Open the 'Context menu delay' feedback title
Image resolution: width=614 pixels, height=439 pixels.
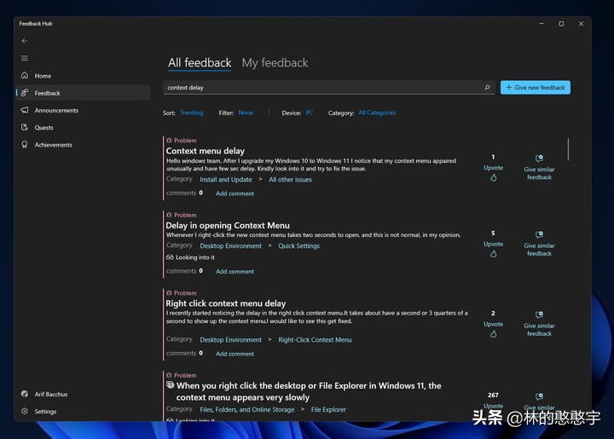pos(206,151)
